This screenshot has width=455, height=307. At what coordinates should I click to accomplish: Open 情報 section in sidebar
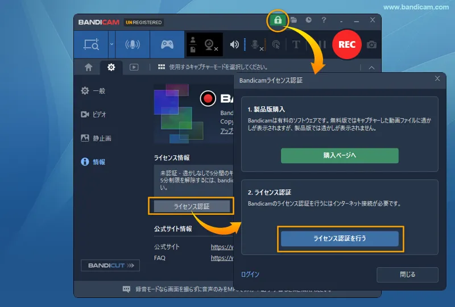tap(93, 161)
